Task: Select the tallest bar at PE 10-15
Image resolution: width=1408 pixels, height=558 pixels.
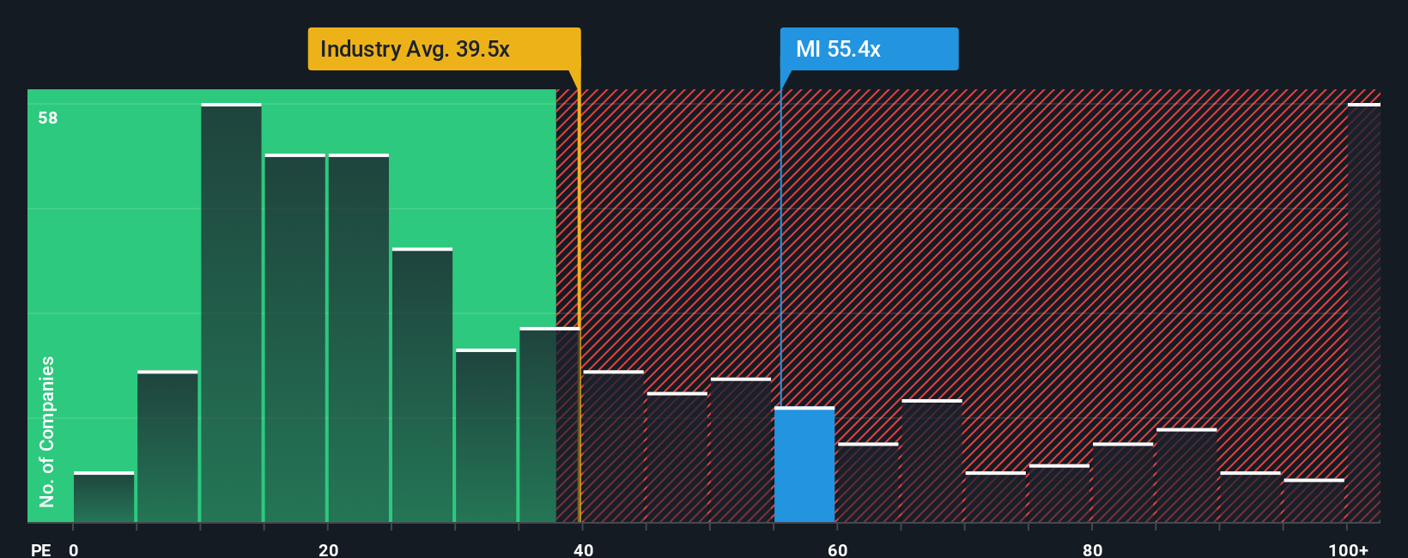Action: (x=231, y=312)
